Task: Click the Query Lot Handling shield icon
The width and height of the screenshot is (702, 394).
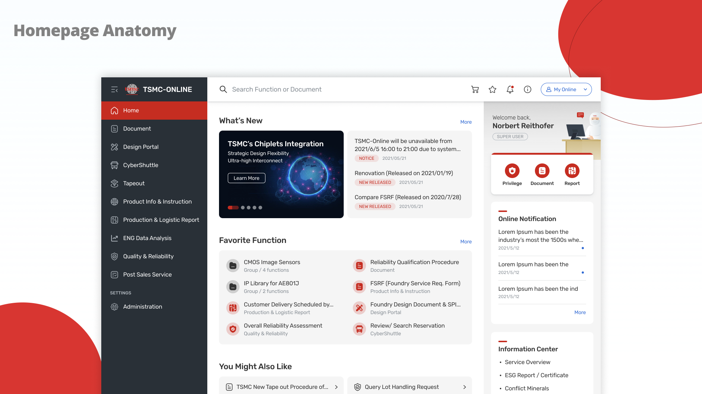Action: 358,387
